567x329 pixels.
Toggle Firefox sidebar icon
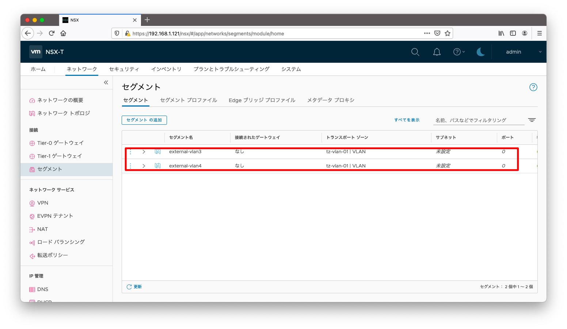tap(513, 33)
